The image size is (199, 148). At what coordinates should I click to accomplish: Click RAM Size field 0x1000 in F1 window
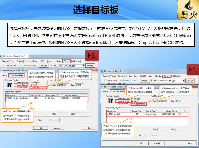point(79,85)
